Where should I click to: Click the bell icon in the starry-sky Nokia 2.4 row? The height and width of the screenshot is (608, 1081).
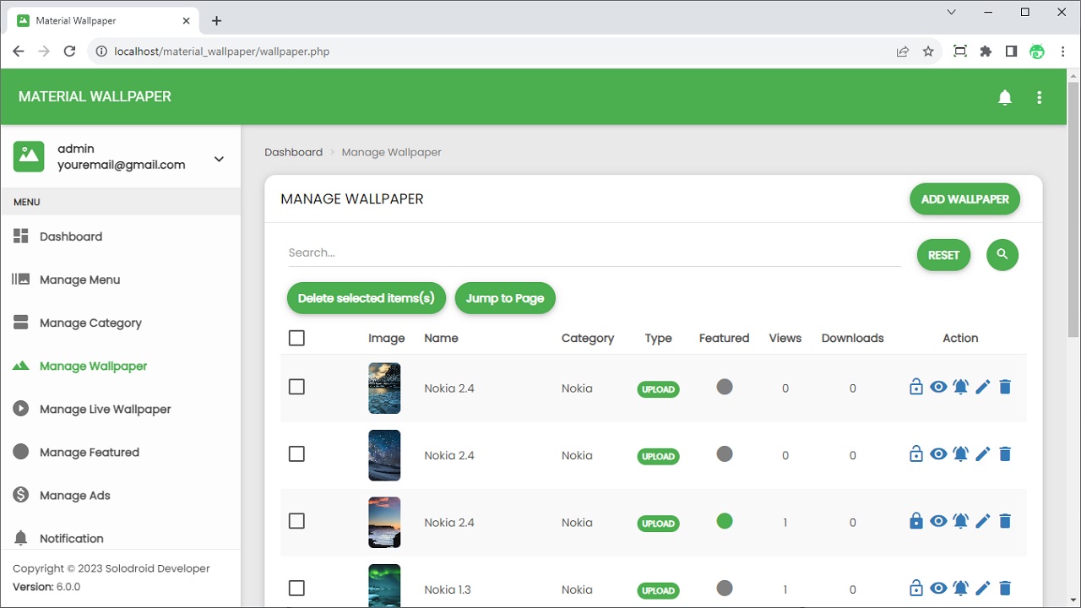click(x=961, y=454)
